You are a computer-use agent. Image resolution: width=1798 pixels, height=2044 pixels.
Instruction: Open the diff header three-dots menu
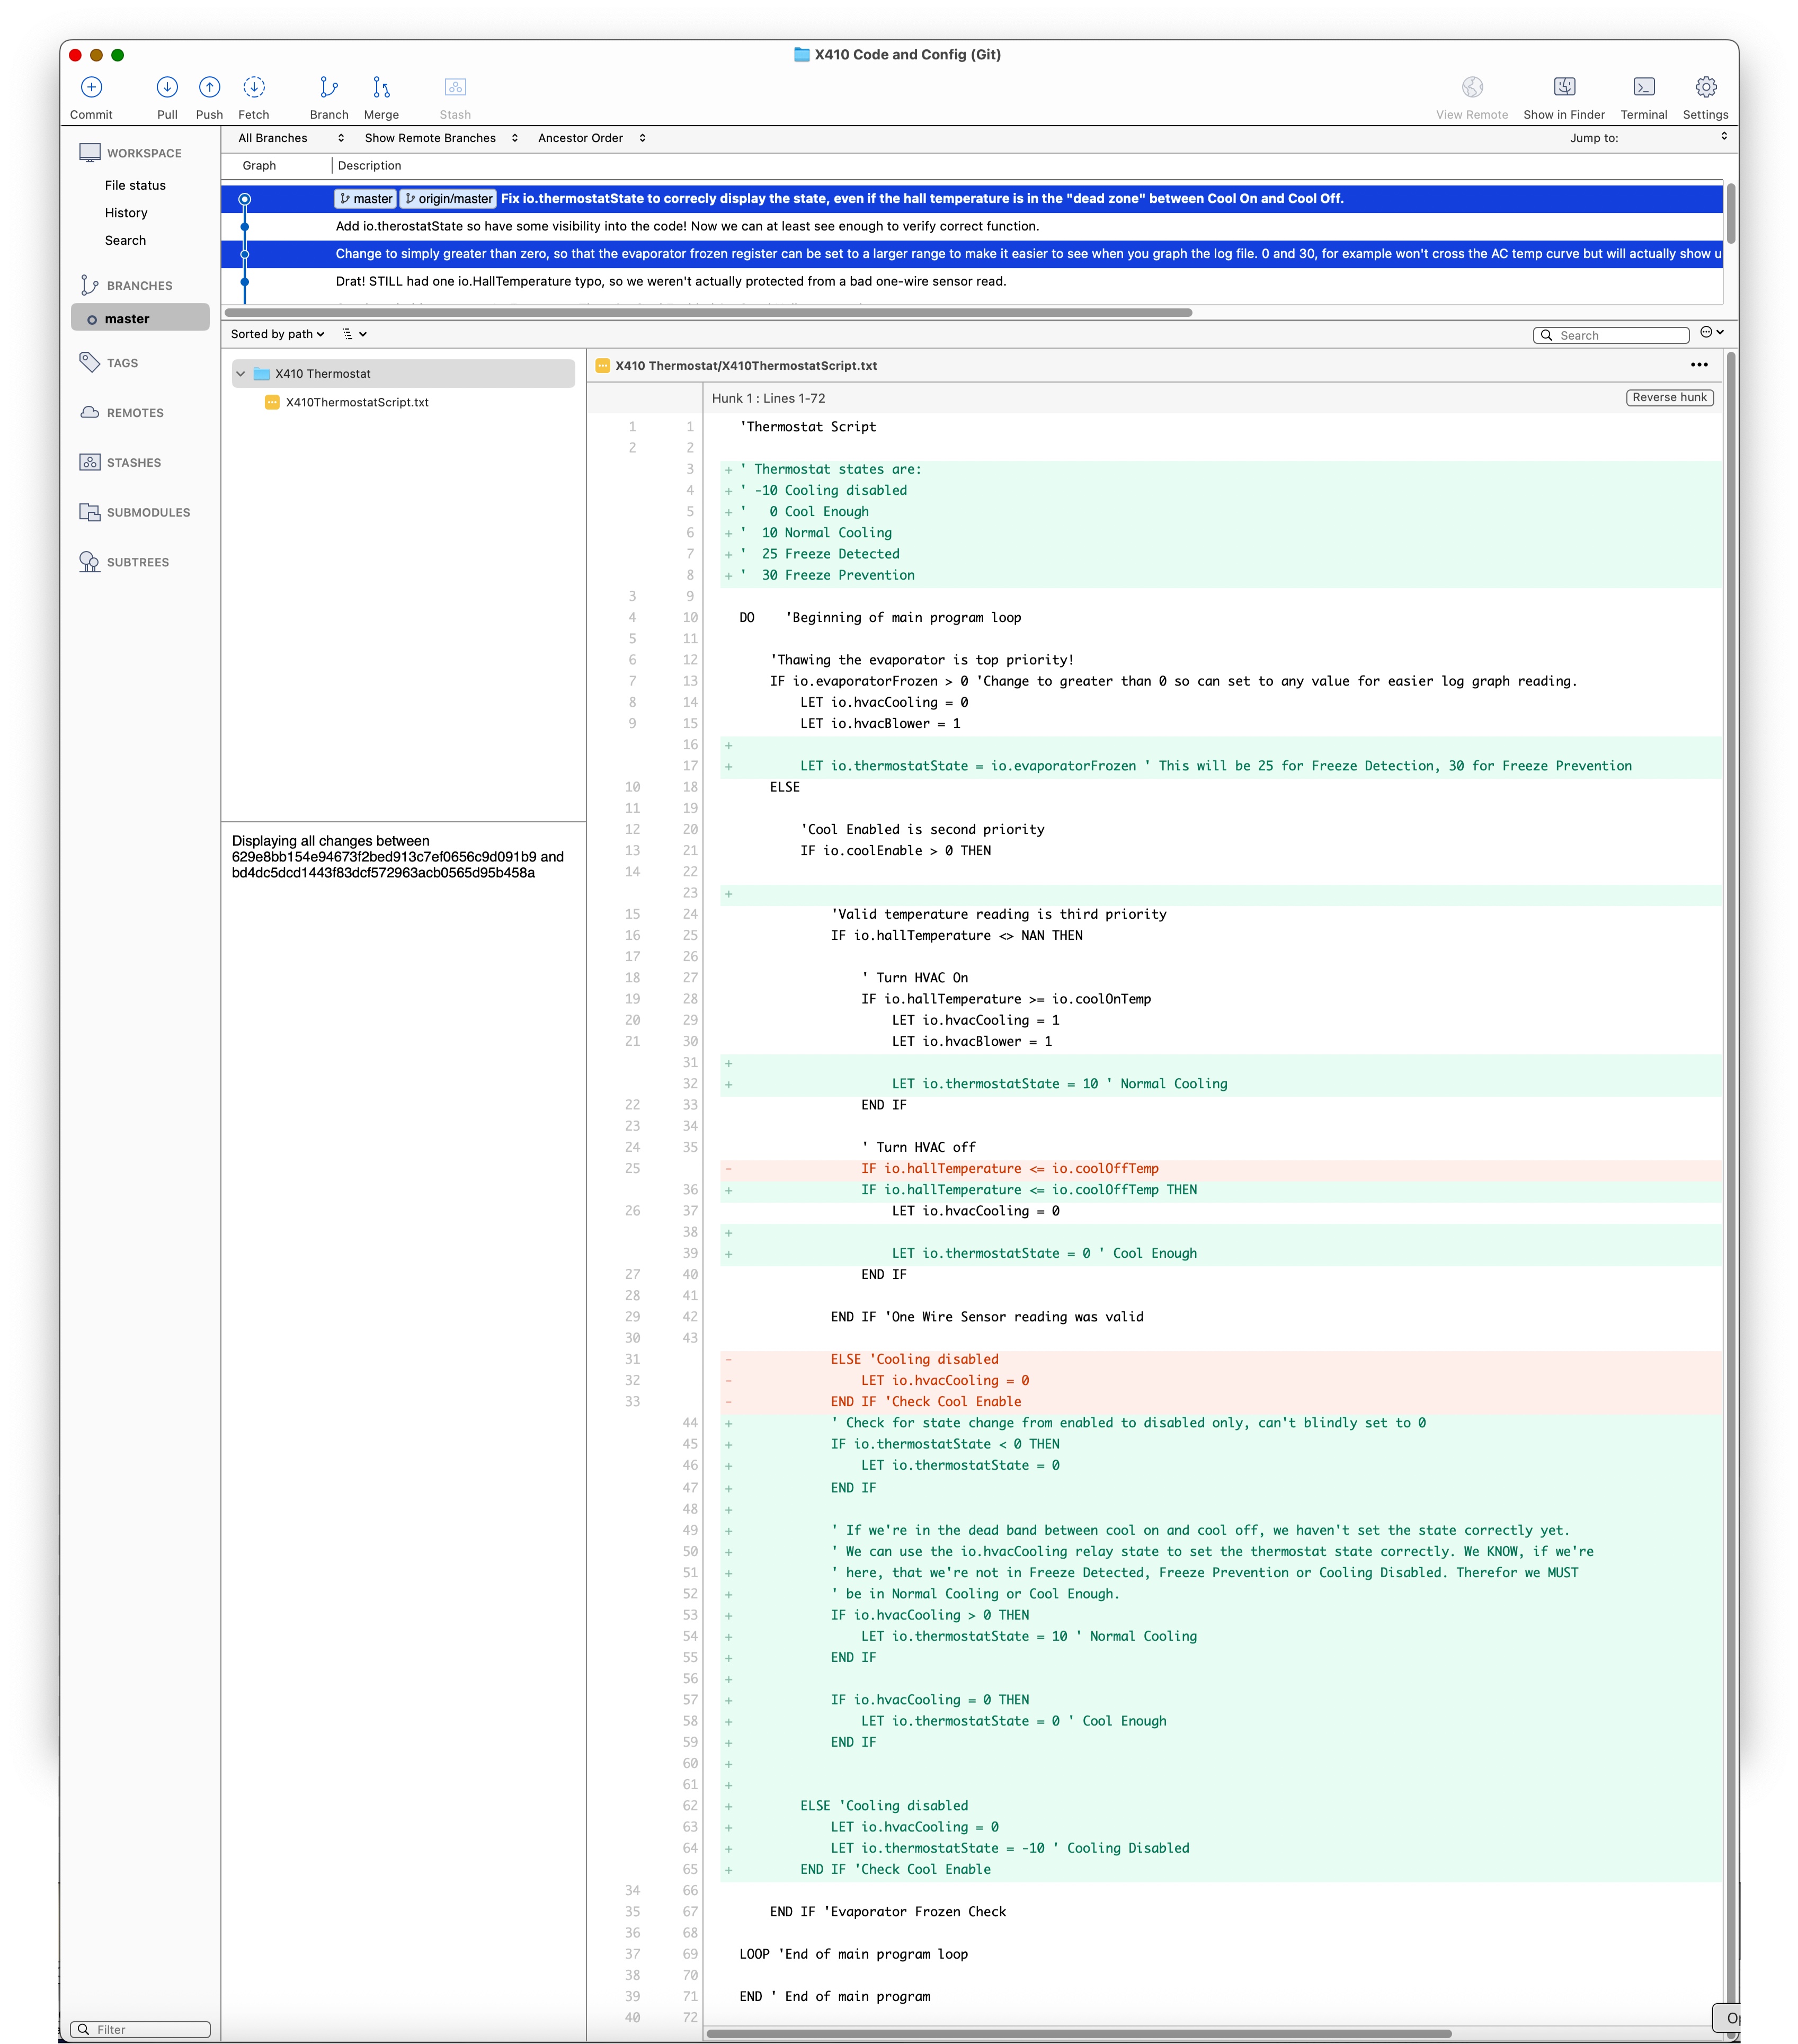[x=1699, y=365]
